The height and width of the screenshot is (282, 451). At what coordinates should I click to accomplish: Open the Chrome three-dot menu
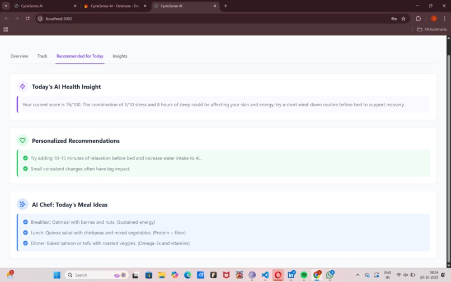444,18
